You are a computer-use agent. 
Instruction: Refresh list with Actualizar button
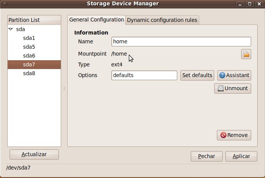click(x=34, y=154)
